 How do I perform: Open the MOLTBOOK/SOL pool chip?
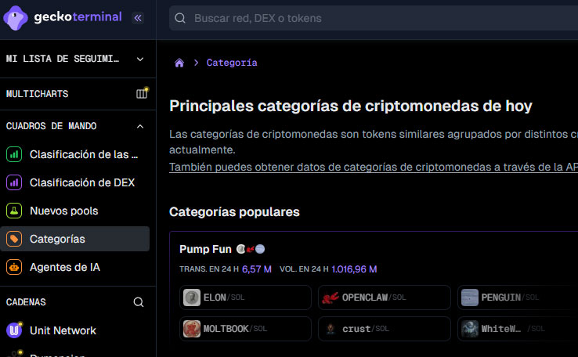245,329
